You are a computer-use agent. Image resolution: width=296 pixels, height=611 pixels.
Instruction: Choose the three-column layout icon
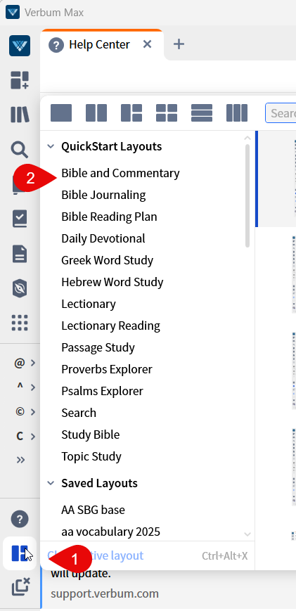point(237,113)
